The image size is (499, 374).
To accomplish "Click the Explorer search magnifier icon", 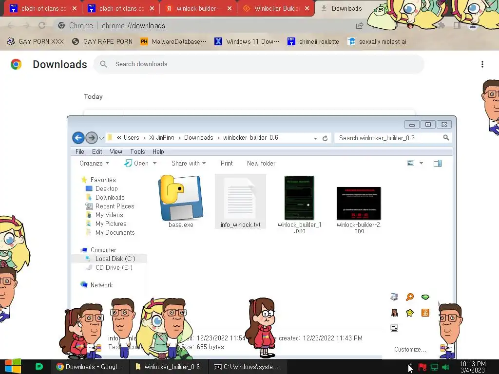I will [446, 138].
